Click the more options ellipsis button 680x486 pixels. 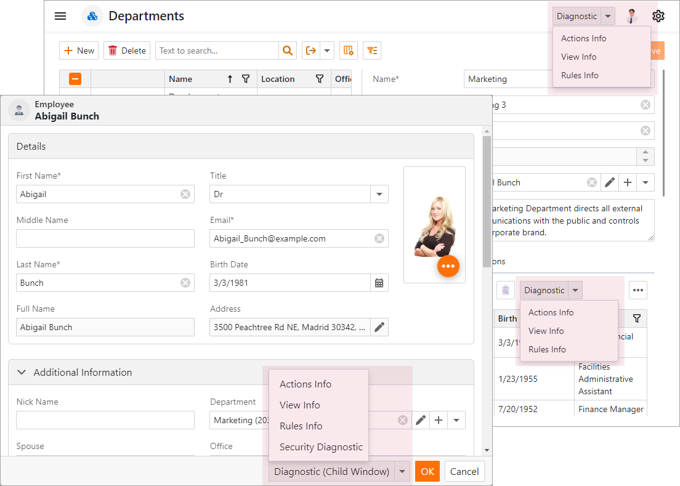638,290
